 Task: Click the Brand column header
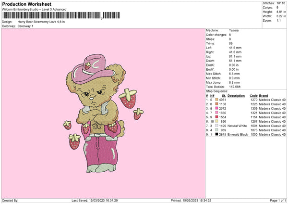[264, 96]
